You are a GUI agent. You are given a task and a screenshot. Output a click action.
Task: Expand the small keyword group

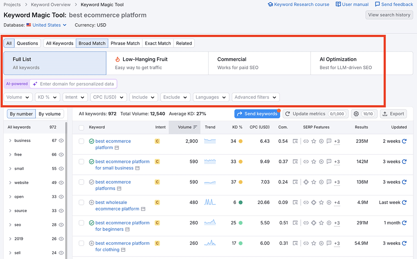pos(10,169)
